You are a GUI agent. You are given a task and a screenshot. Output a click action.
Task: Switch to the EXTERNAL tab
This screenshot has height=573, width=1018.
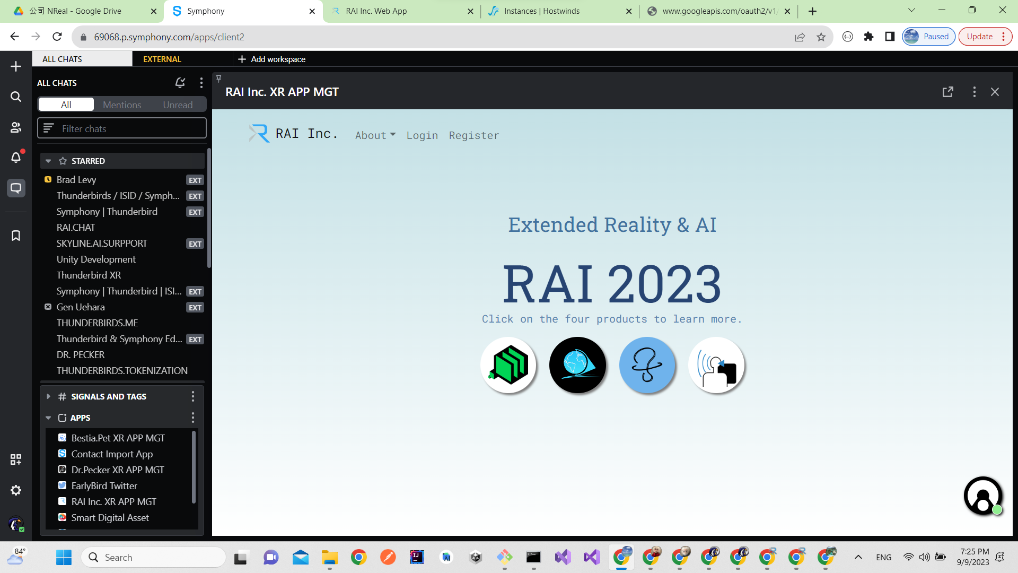coord(162,59)
